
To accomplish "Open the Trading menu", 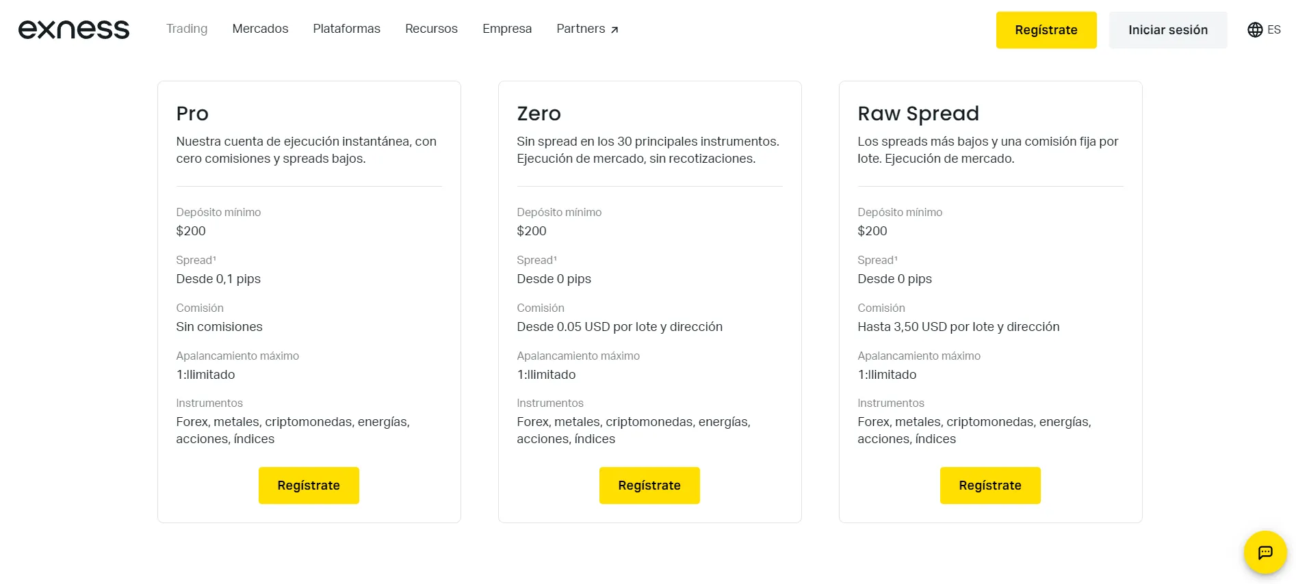I will click(x=187, y=29).
